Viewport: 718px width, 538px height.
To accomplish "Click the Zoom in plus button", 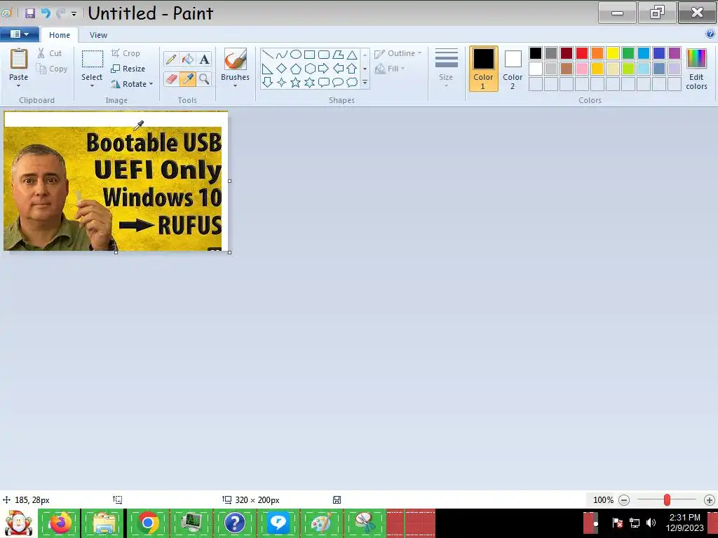I will (710, 500).
